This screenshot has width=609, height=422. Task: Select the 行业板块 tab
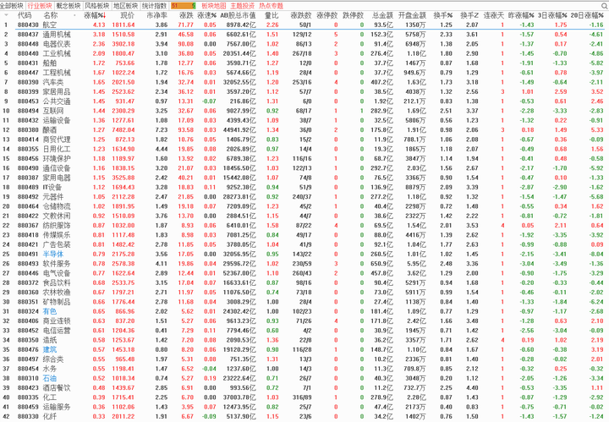coord(40,6)
